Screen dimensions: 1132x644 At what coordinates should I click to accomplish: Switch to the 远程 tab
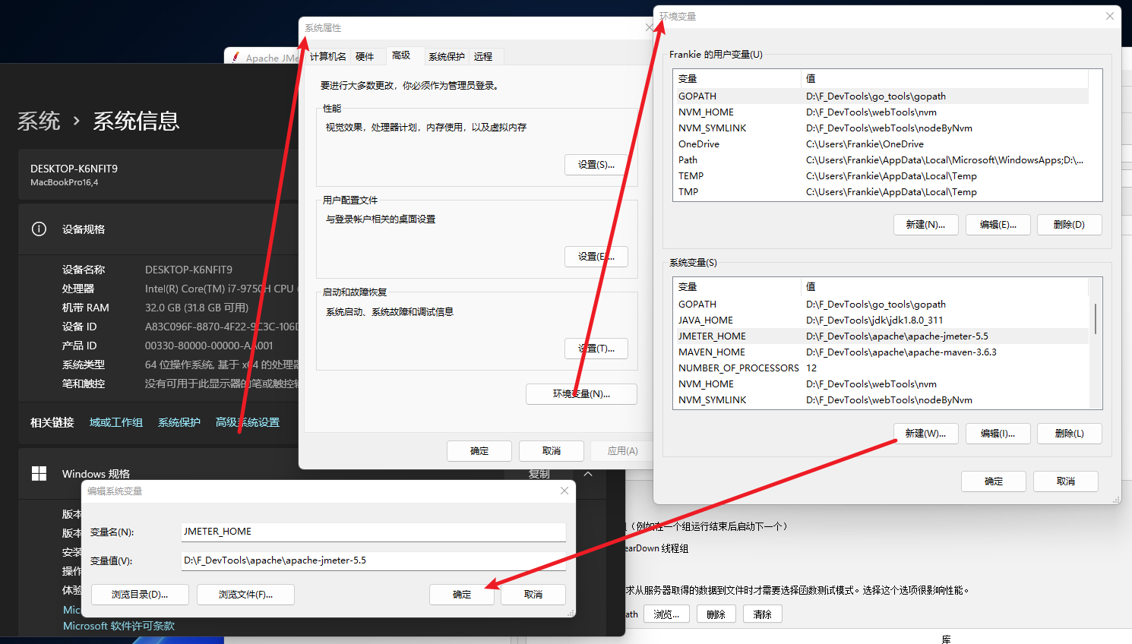pyautogui.click(x=483, y=56)
